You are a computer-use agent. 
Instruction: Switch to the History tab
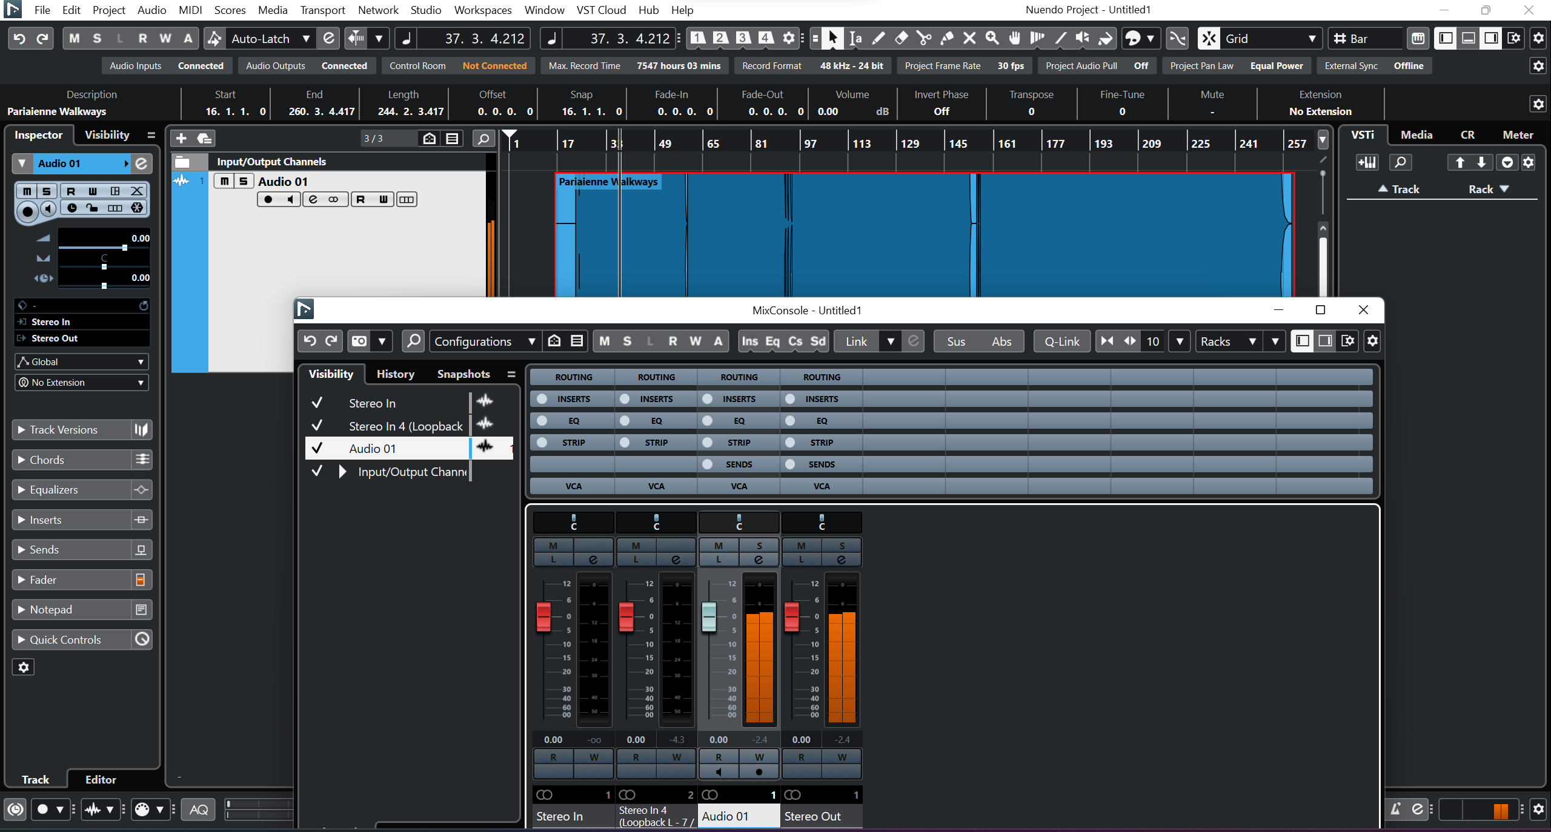click(x=395, y=374)
